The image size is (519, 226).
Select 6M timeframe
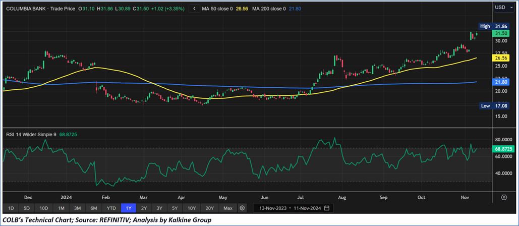pos(94,208)
